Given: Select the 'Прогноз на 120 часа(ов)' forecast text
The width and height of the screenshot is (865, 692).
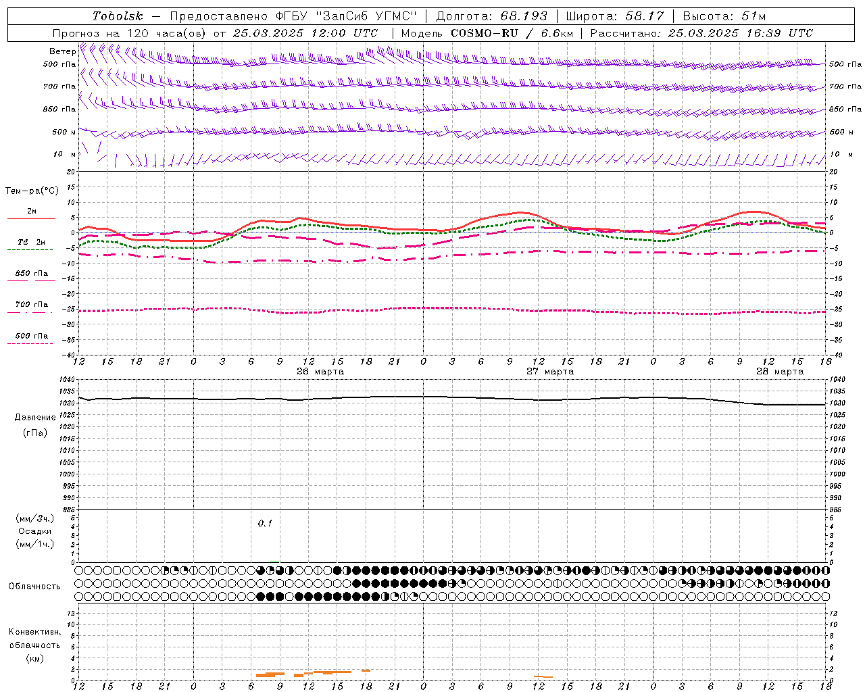Looking at the screenshot, I should click(x=130, y=33).
